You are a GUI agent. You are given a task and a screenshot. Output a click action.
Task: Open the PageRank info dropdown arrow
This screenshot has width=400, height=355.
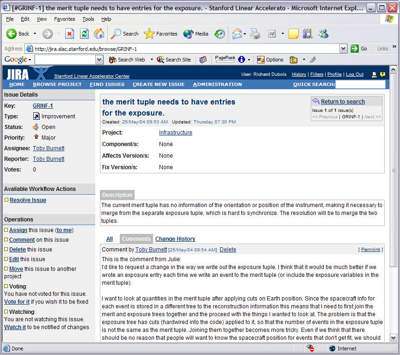point(249,60)
